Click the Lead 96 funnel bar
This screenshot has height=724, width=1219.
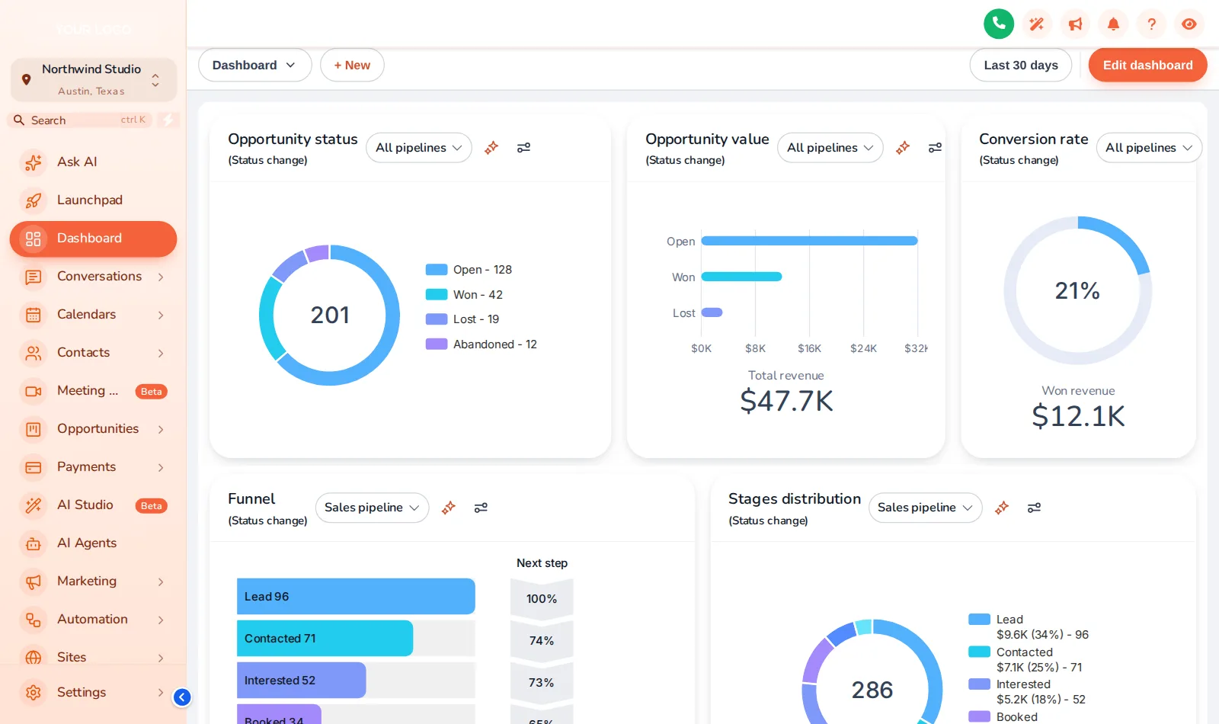coord(356,596)
